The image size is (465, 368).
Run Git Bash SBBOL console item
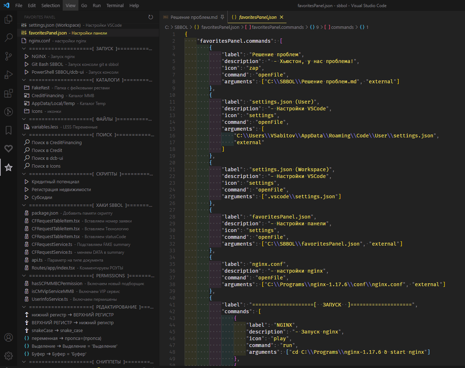88,64
